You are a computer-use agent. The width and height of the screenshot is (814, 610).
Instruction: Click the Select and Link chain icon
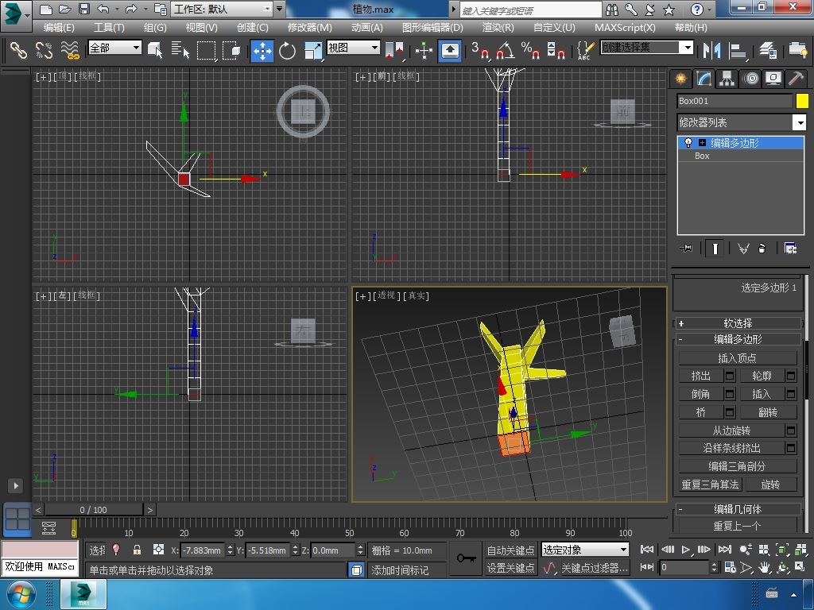click(18, 50)
